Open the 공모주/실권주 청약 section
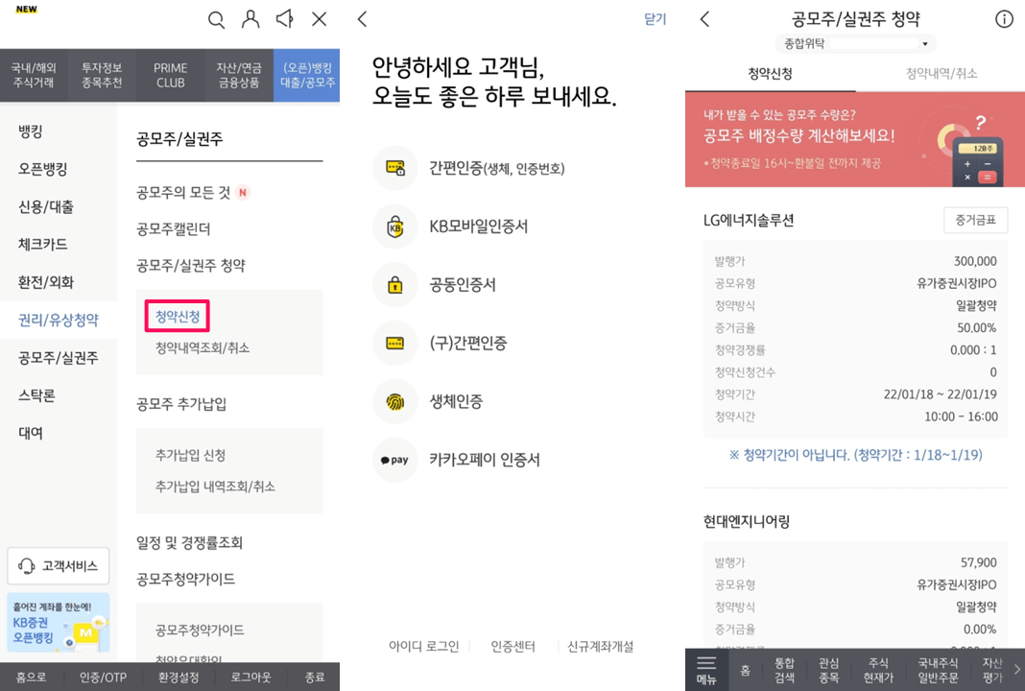The image size is (1025, 691). point(191,266)
